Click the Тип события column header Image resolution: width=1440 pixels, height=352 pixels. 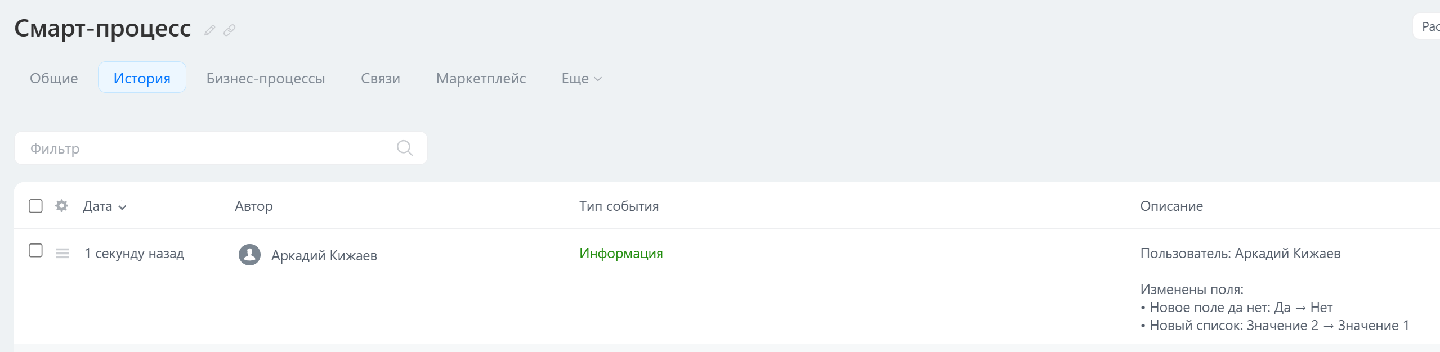click(x=619, y=206)
